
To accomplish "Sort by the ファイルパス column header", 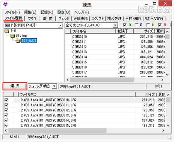I will pos(77,94).
